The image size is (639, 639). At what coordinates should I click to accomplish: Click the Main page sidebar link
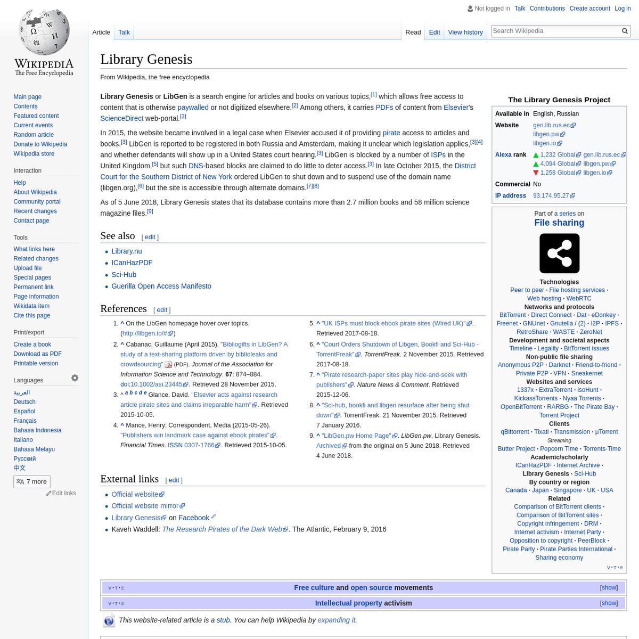pyautogui.click(x=27, y=97)
